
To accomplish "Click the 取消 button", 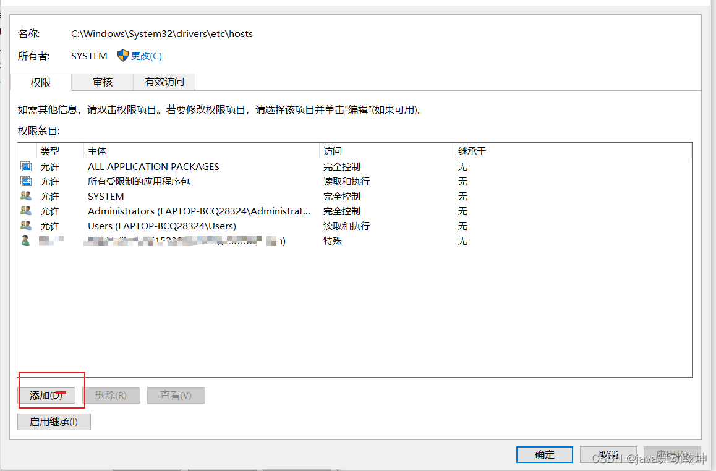I will (x=608, y=454).
